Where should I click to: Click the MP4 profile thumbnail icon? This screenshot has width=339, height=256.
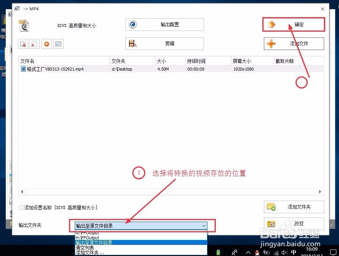click(23, 25)
